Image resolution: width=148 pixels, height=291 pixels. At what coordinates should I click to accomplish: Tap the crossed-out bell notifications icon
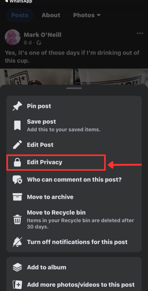(x=17, y=242)
